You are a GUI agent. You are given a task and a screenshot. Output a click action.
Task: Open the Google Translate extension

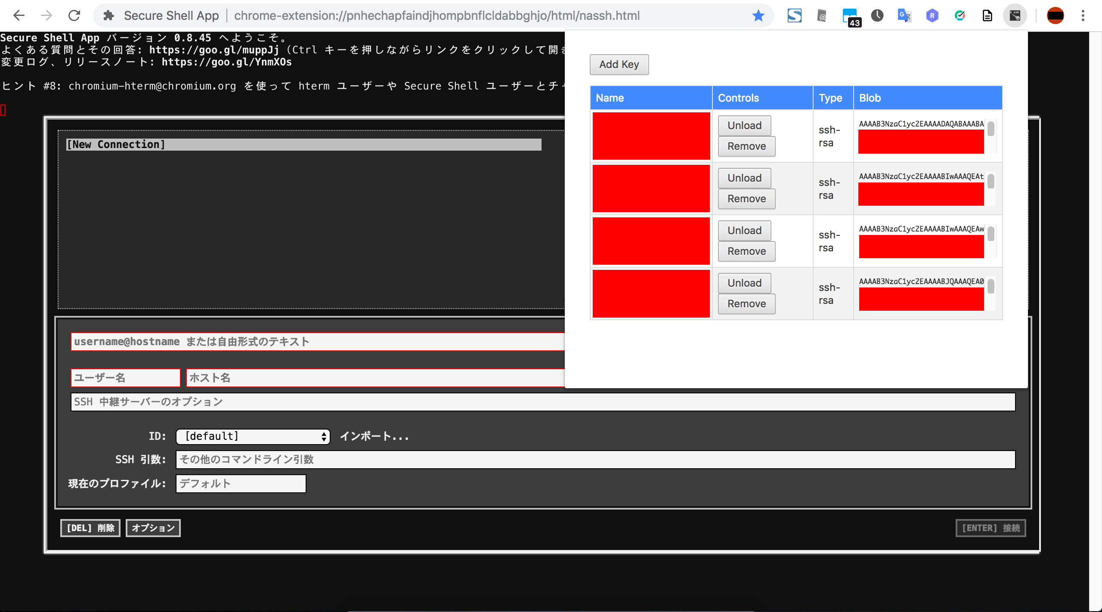coord(904,15)
